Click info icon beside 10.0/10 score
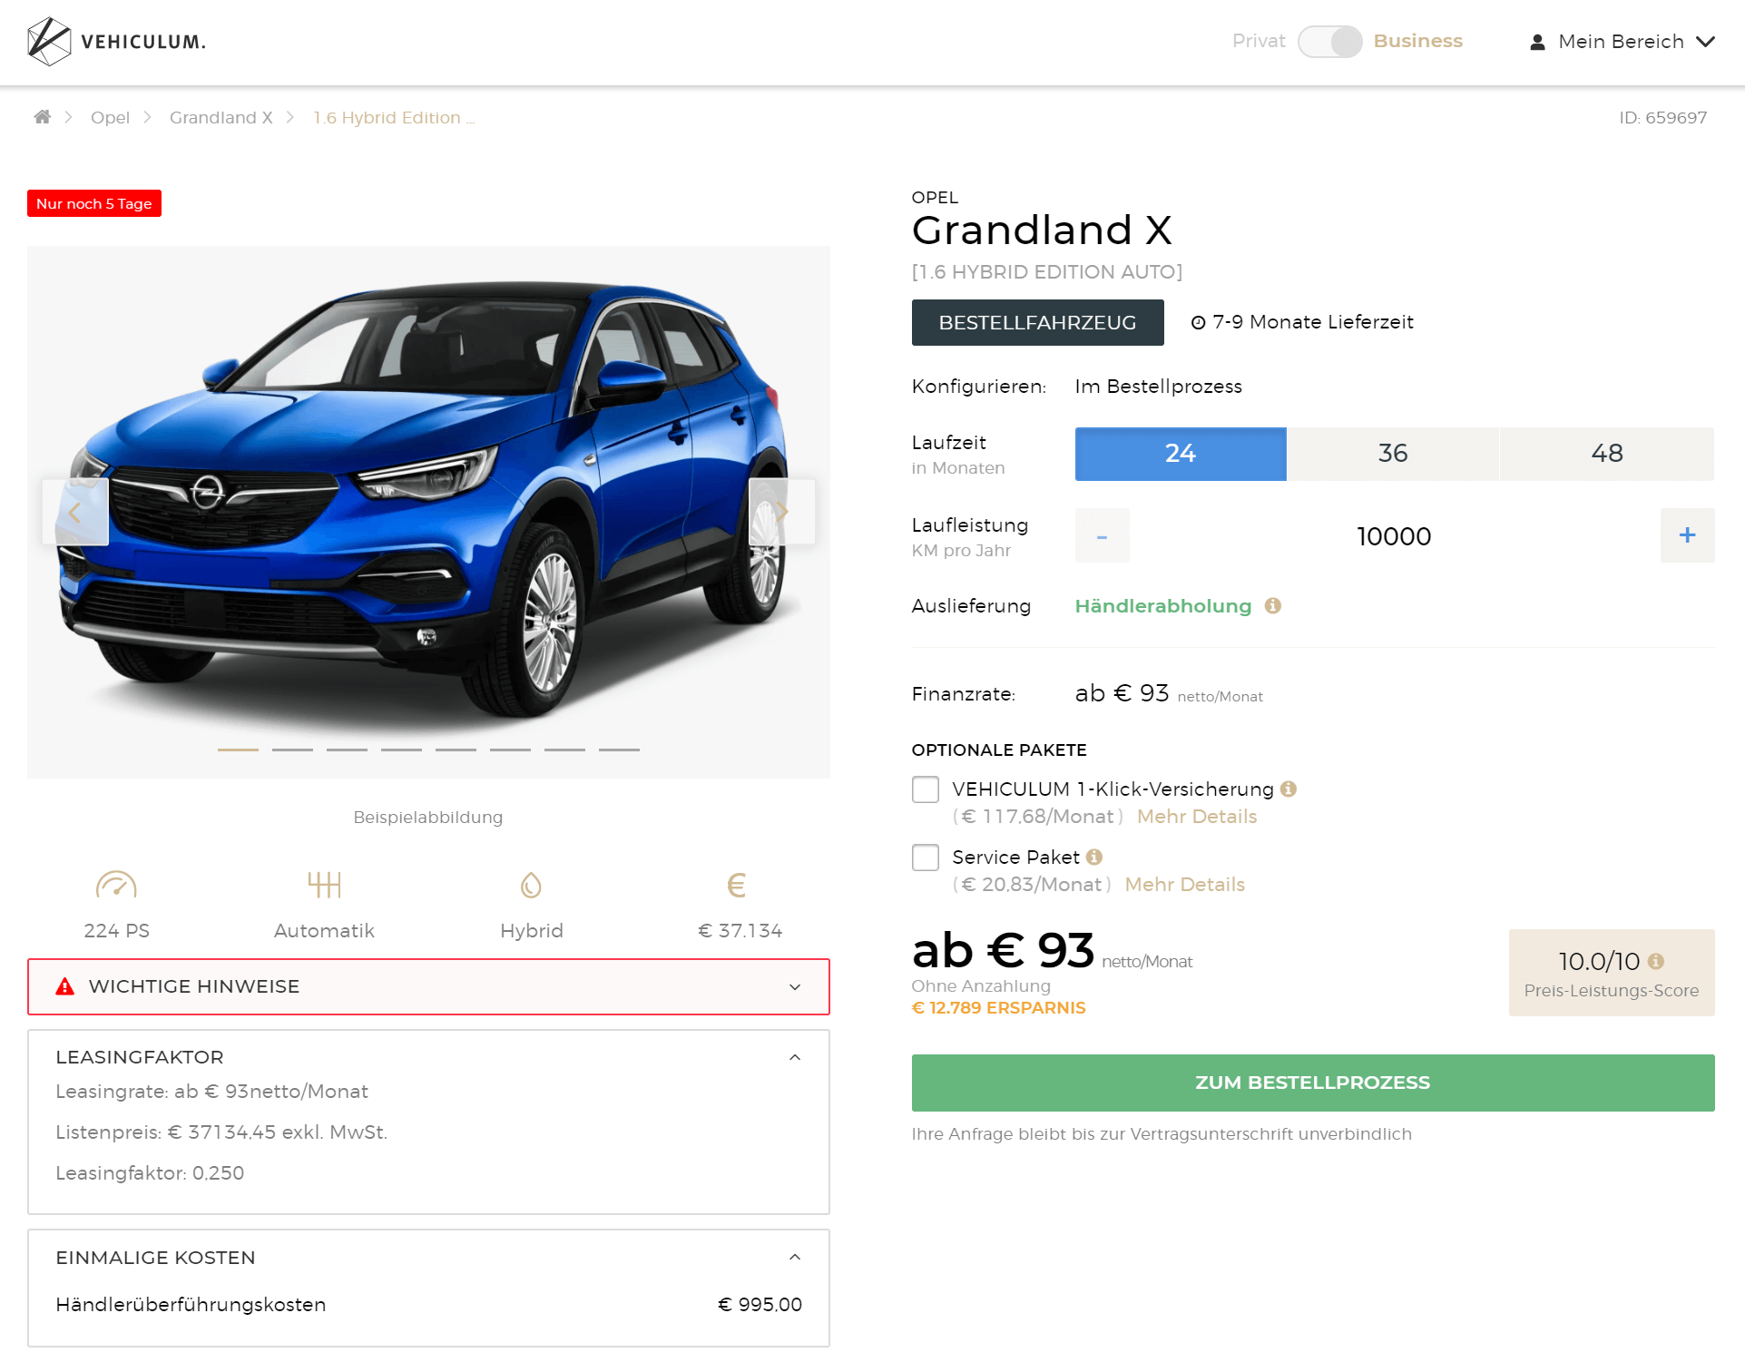The width and height of the screenshot is (1745, 1372). click(x=1656, y=961)
